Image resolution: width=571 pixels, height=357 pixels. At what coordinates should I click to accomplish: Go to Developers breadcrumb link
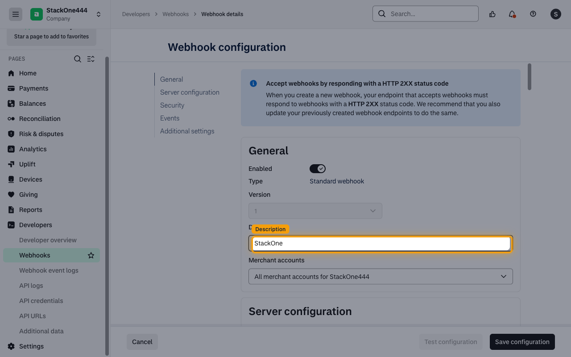tap(136, 14)
